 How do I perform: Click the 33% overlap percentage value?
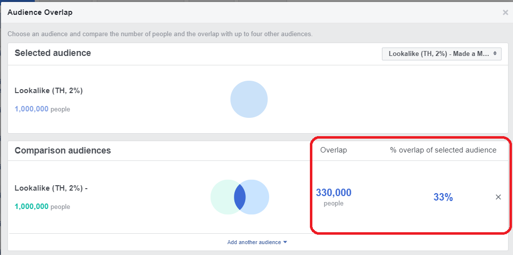443,197
